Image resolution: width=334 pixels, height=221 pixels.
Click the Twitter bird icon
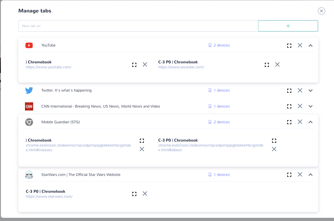[29, 90]
